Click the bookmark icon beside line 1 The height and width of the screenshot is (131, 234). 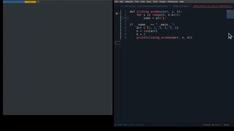(117, 13)
